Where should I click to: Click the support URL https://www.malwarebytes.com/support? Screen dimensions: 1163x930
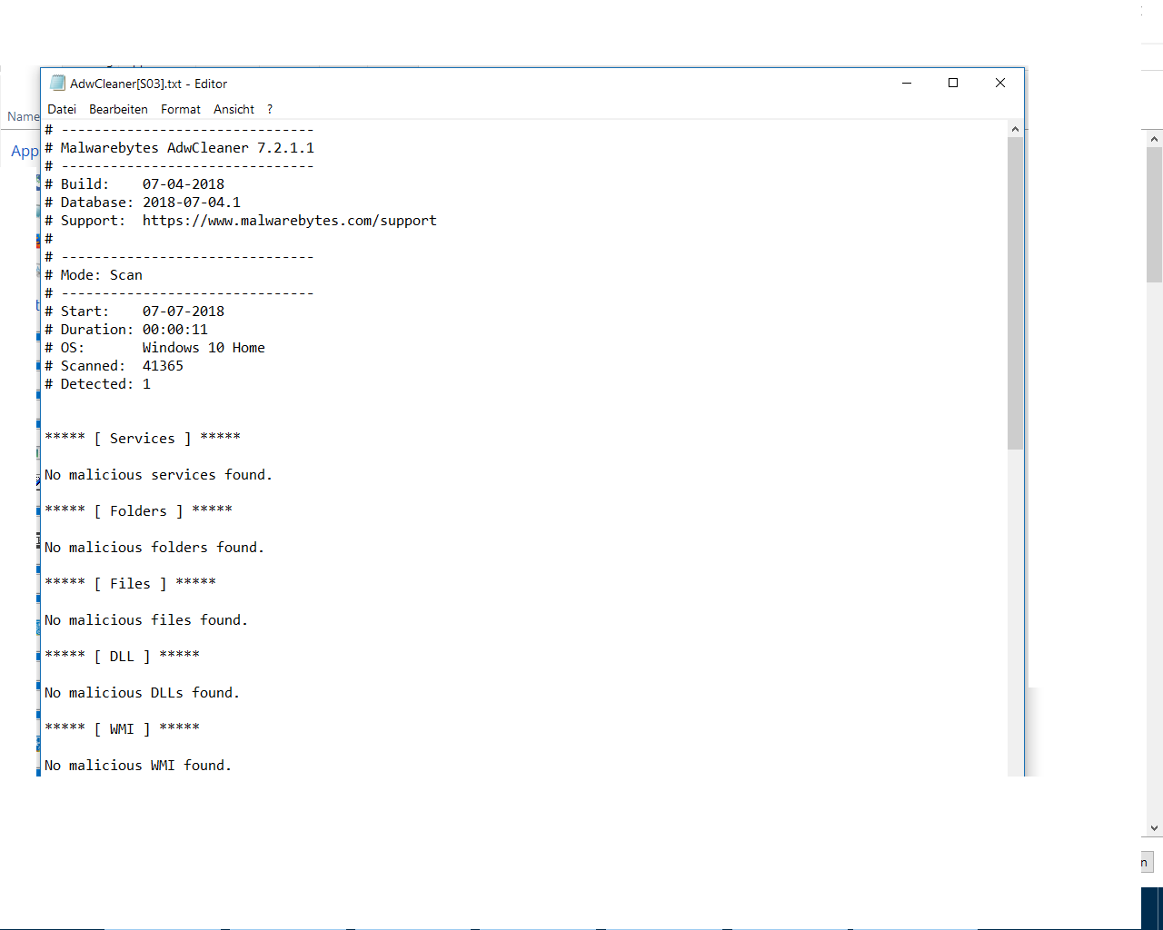coord(289,220)
